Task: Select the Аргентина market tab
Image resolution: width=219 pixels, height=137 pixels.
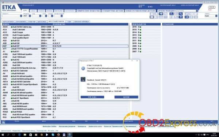Action: [x=8, y=22]
